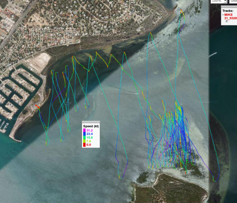The image size is (237, 203).
Task: Collapse the MIKE track entry dash
Action: [x=223, y=15]
